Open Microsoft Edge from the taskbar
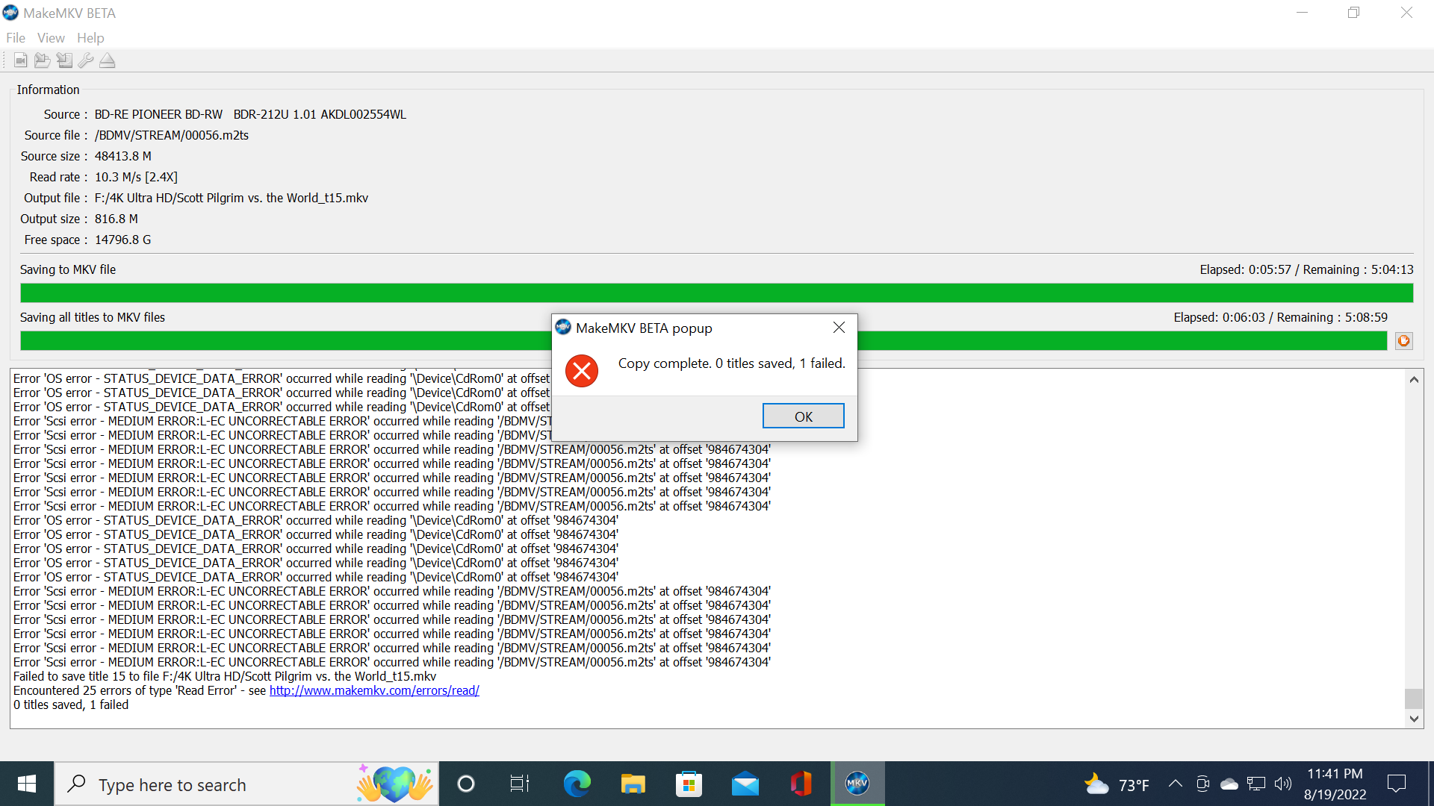The height and width of the screenshot is (806, 1434). [x=577, y=784]
